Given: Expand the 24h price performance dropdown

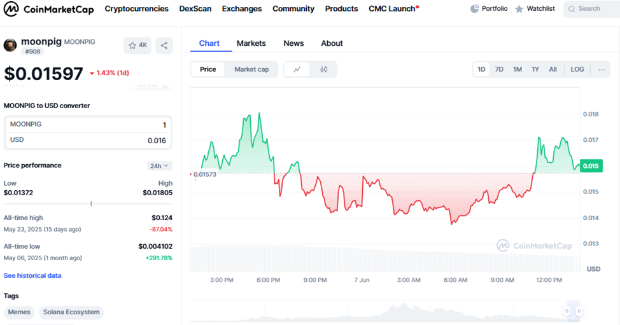Looking at the screenshot, I should pos(159,166).
